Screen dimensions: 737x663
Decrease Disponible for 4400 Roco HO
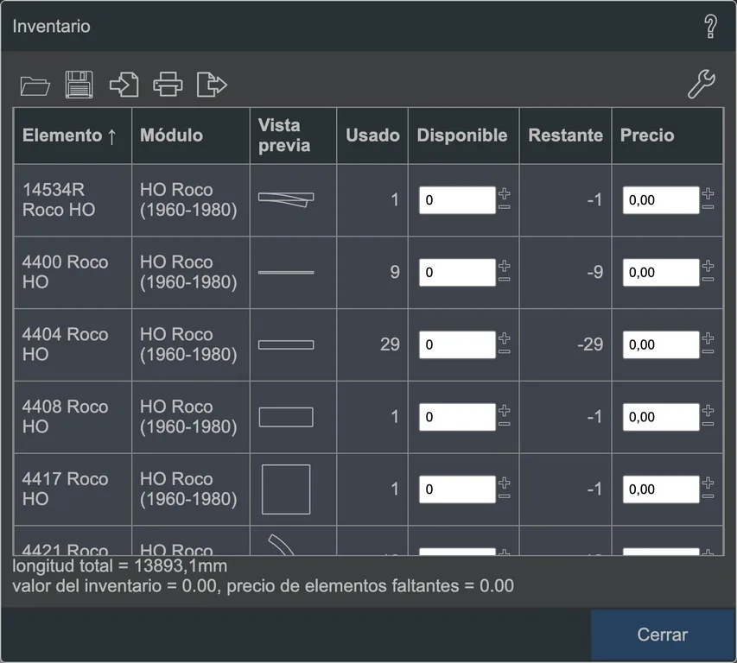tap(505, 280)
